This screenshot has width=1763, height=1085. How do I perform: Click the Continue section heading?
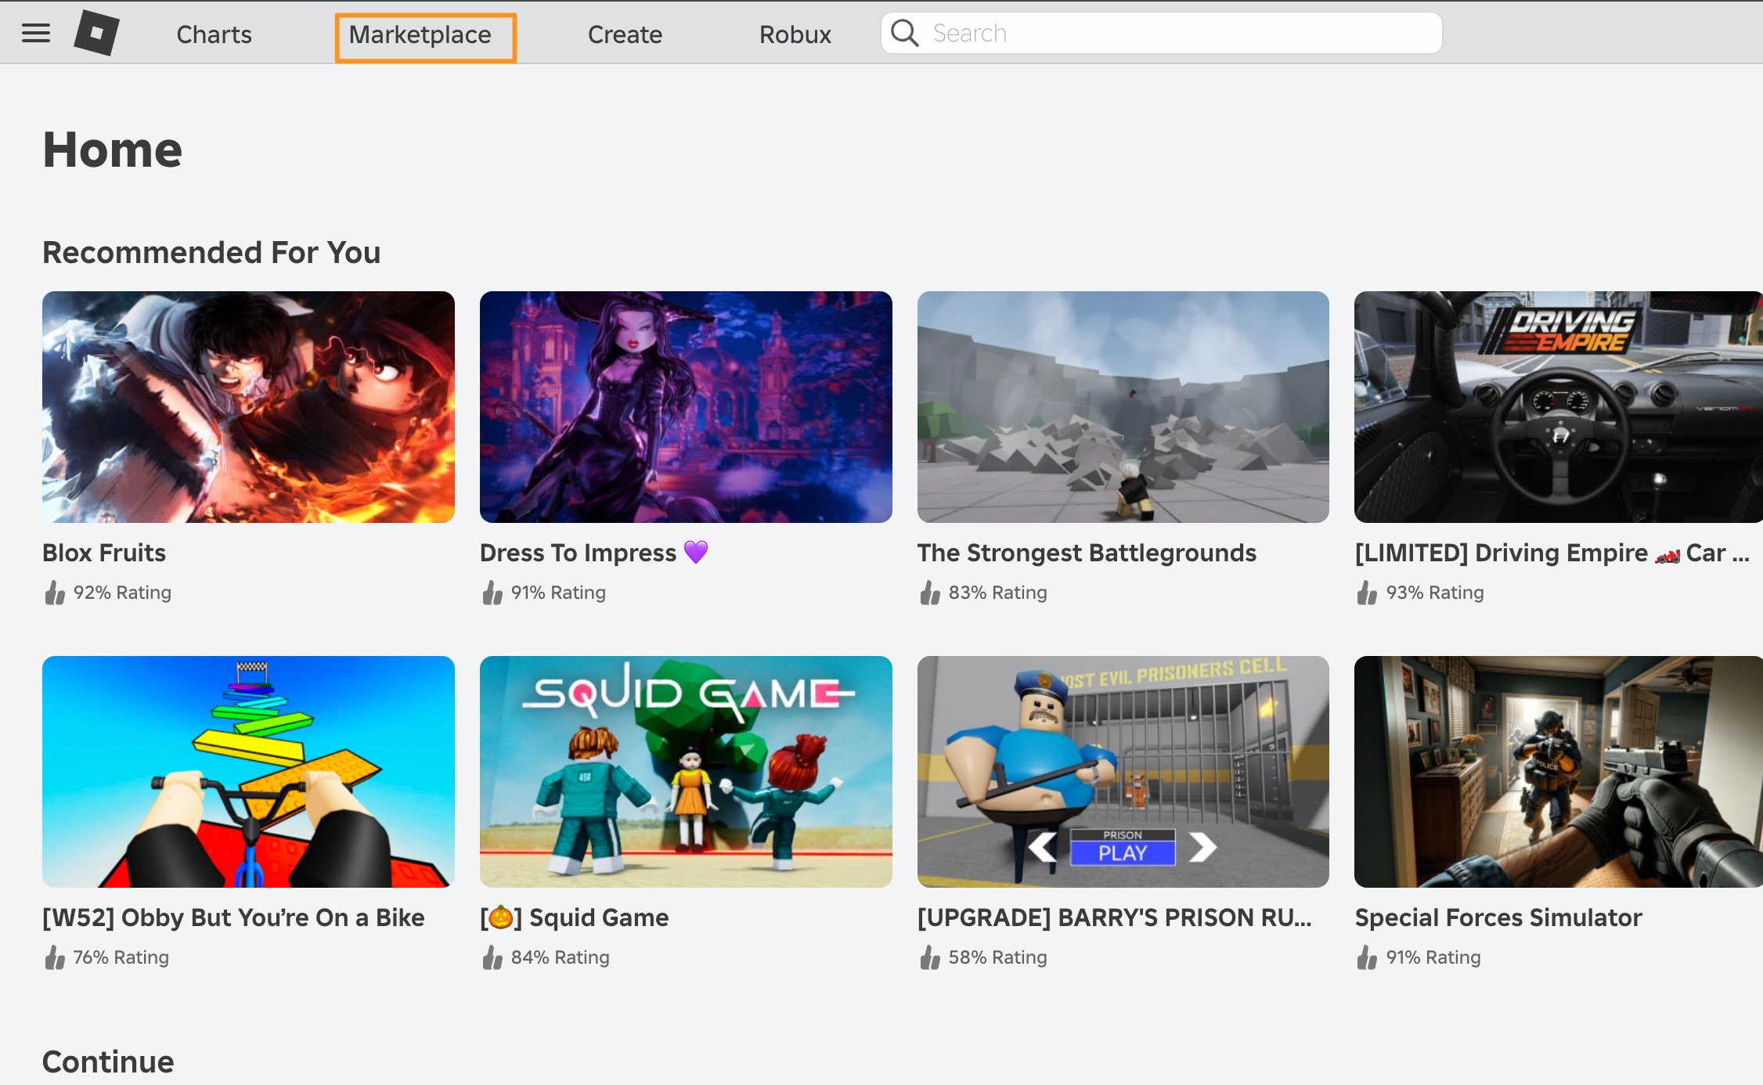click(108, 1062)
